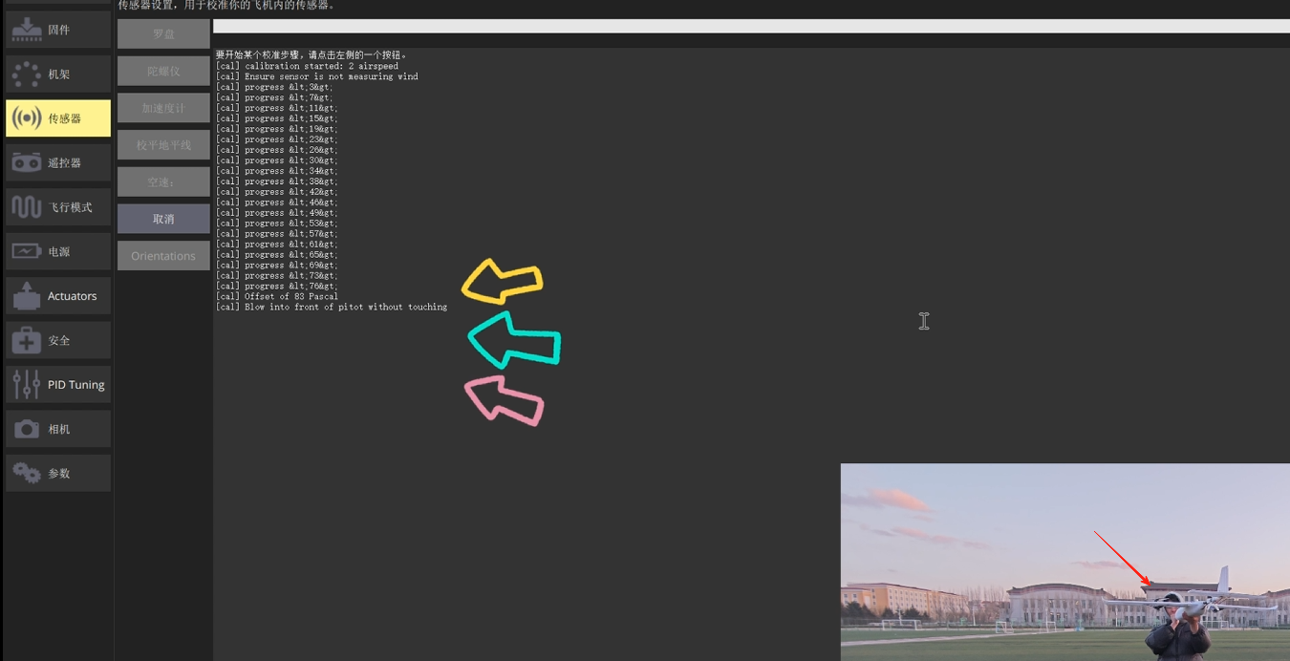Click the progress line showing 19
1290x661 pixels.
276,129
